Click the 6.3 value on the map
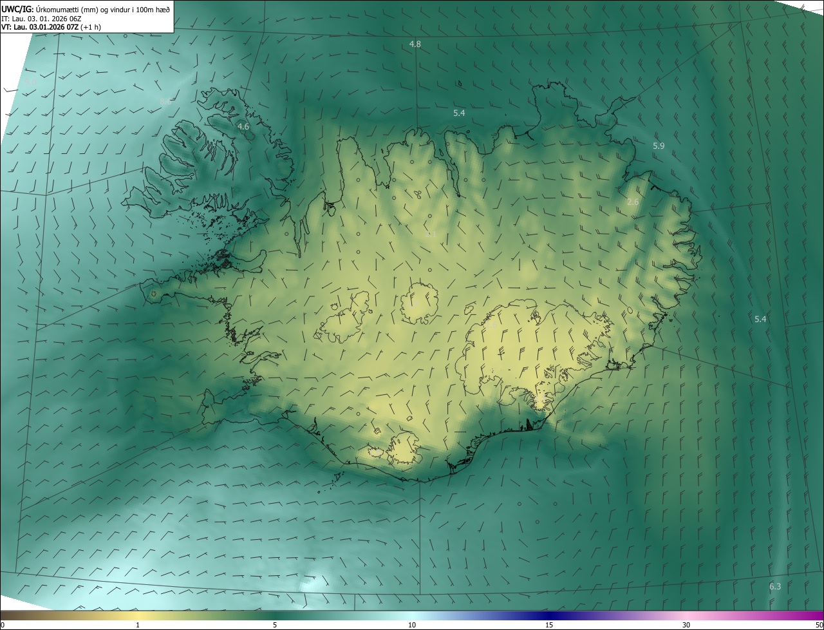Screen dimensions: 824x630 tap(775, 587)
